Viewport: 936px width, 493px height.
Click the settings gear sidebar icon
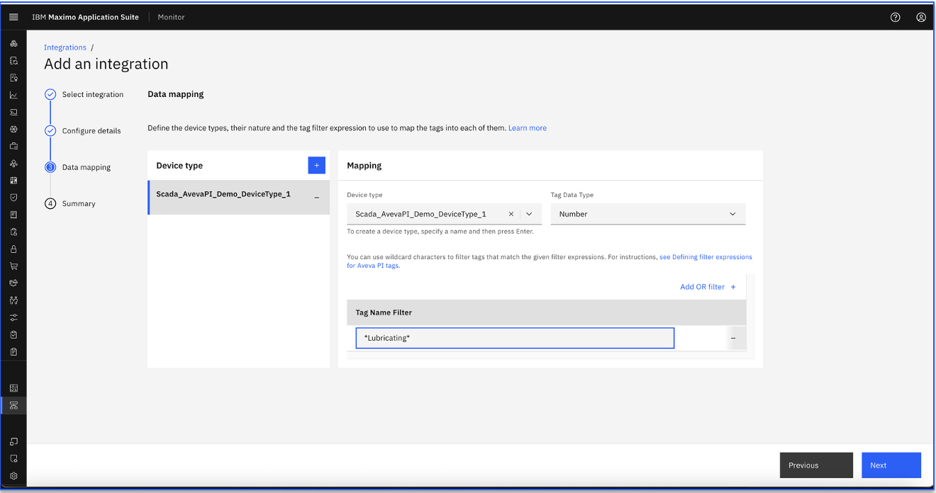click(13, 476)
